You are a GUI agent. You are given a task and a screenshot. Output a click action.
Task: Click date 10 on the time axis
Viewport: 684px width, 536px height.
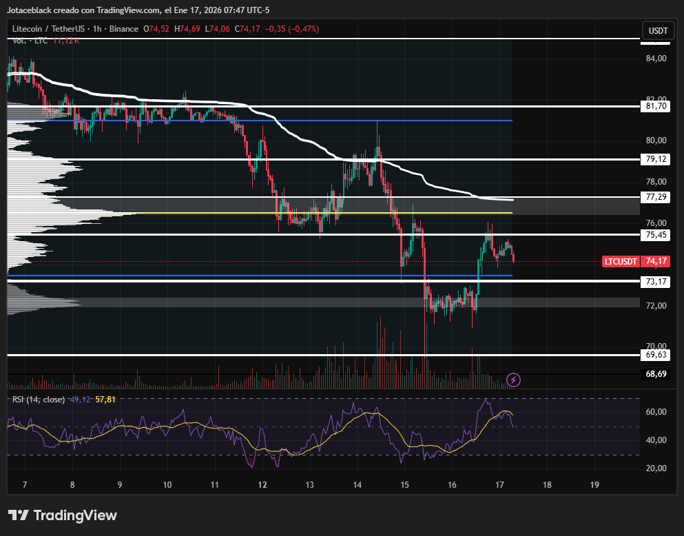[x=167, y=485]
